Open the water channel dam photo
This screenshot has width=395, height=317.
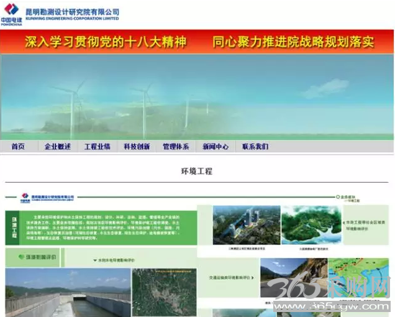click(x=68, y=293)
